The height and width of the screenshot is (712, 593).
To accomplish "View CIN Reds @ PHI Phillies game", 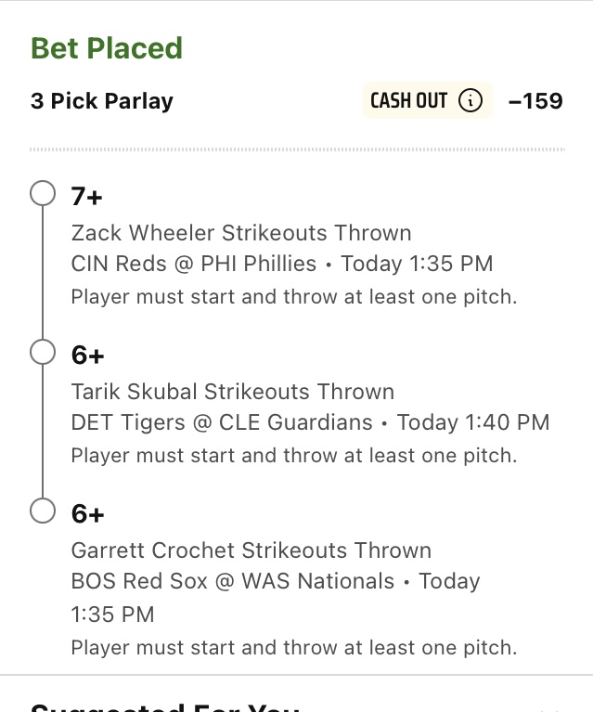I will pyautogui.click(x=193, y=264).
